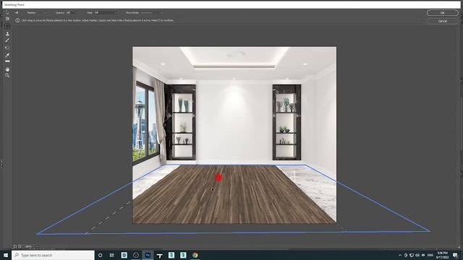Click OK to apply Vanishing Point

point(442,13)
